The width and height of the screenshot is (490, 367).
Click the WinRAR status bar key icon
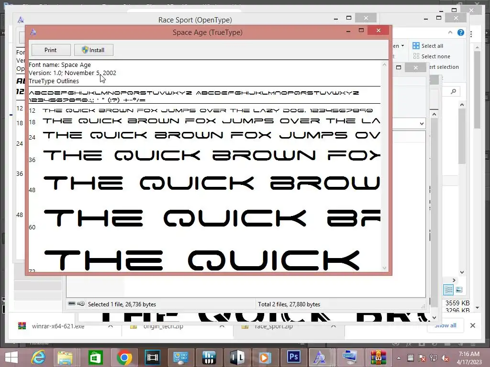point(80,303)
